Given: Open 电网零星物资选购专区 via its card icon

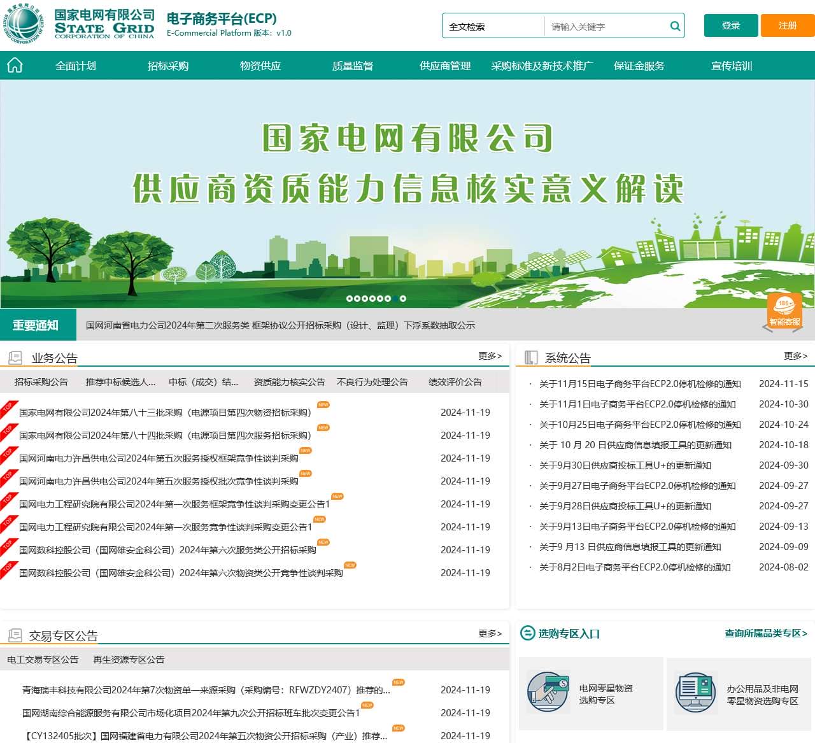Looking at the screenshot, I should [x=549, y=692].
